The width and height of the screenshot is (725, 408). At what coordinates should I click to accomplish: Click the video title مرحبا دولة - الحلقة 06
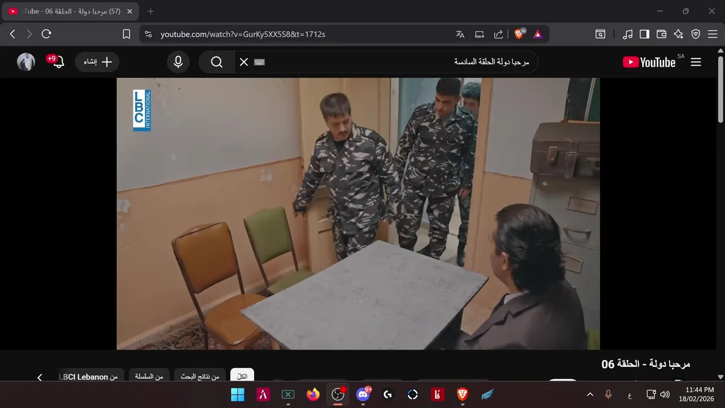[646, 364]
